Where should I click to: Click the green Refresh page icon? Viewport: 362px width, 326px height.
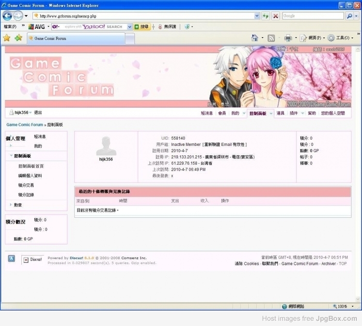click(266, 16)
